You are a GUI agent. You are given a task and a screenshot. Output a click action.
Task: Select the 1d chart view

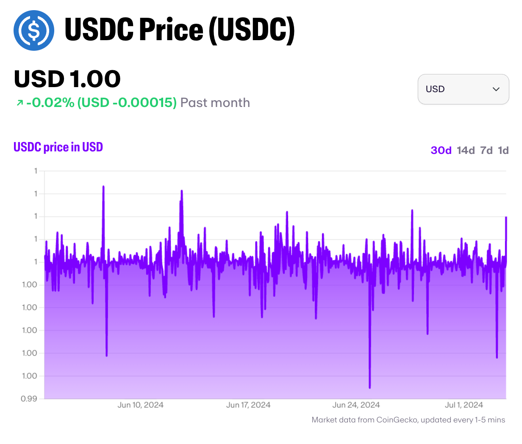coord(505,150)
